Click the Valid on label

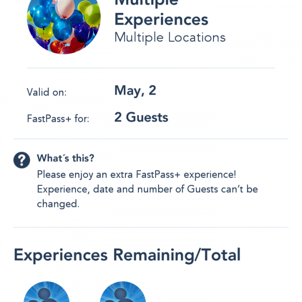[47, 92]
